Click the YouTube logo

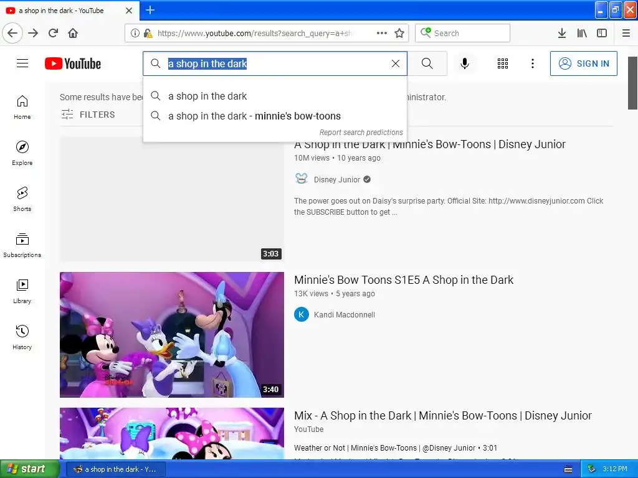tap(73, 63)
